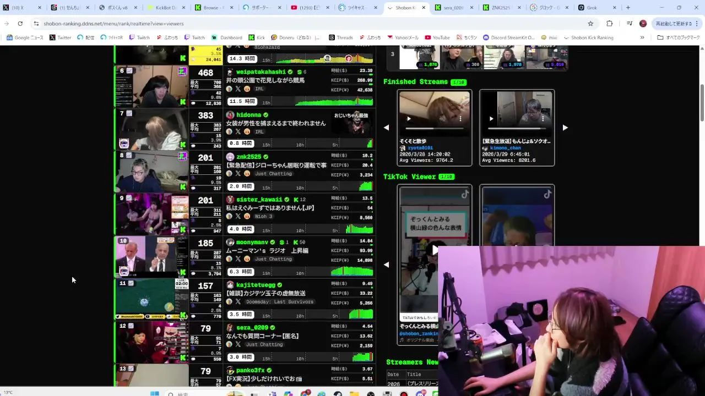
Task: Click the orange face icon in znk2525's row
Action: click(x=247, y=174)
